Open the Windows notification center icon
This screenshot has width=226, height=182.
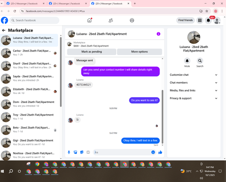pos(220,171)
